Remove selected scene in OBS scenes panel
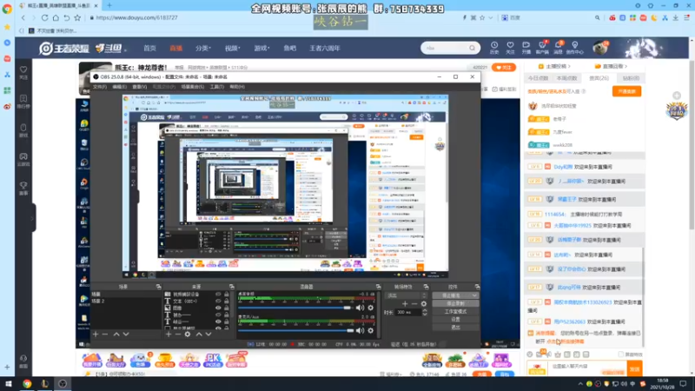 pos(105,334)
